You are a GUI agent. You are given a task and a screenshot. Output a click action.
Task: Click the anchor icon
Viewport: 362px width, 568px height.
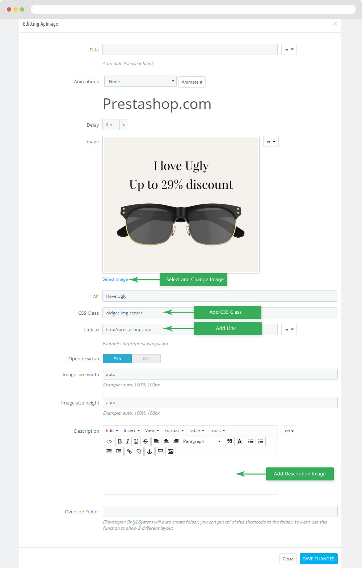click(149, 452)
